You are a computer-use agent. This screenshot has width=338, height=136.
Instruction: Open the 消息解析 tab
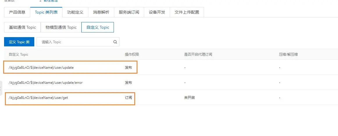click(101, 12)
